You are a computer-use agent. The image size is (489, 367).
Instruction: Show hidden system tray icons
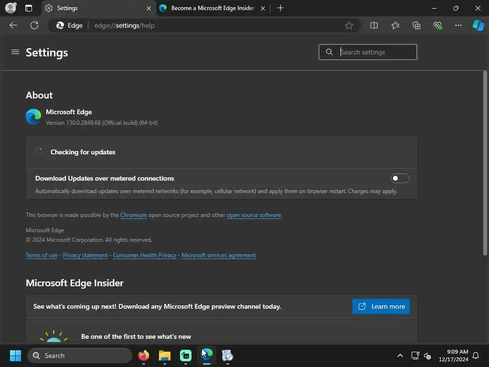[x=400, y=356]
